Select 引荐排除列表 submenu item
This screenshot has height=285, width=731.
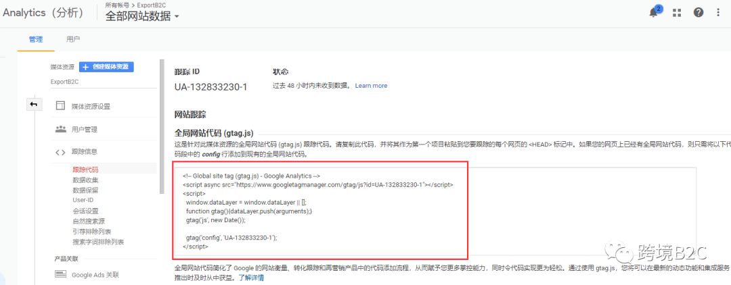[x=92, y=232]
